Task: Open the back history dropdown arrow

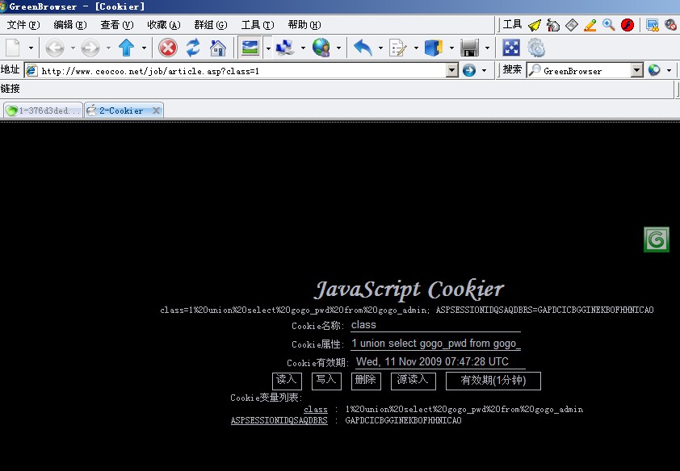Action: 73,48
